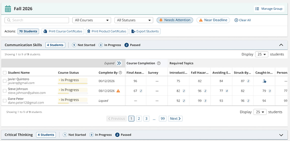Click attempt badge beside Javier's score 87

(x=248, y=81)
